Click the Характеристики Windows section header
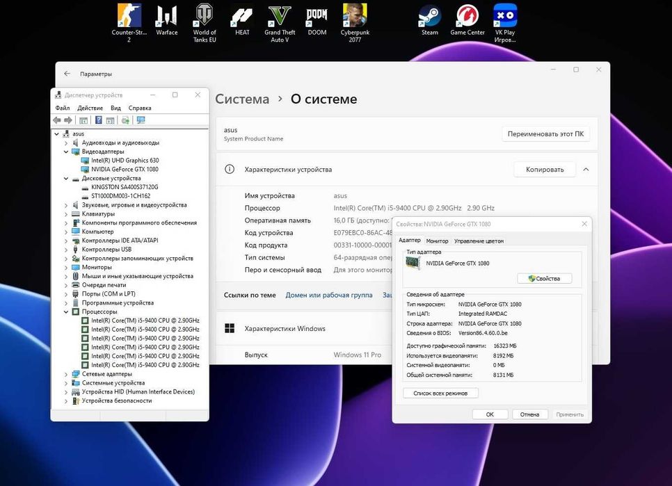672x486 pixels. pyautogui.click(x=285, y=328)
